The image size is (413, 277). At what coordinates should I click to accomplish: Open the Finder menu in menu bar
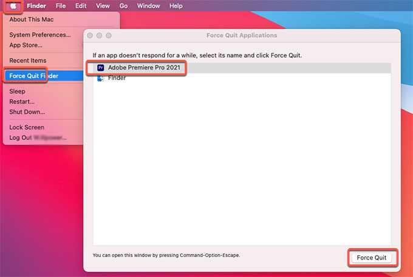point(36,6)
